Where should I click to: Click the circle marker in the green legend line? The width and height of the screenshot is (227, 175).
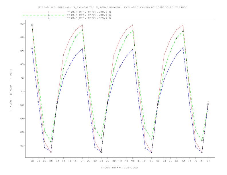click(x=49, y=15)
